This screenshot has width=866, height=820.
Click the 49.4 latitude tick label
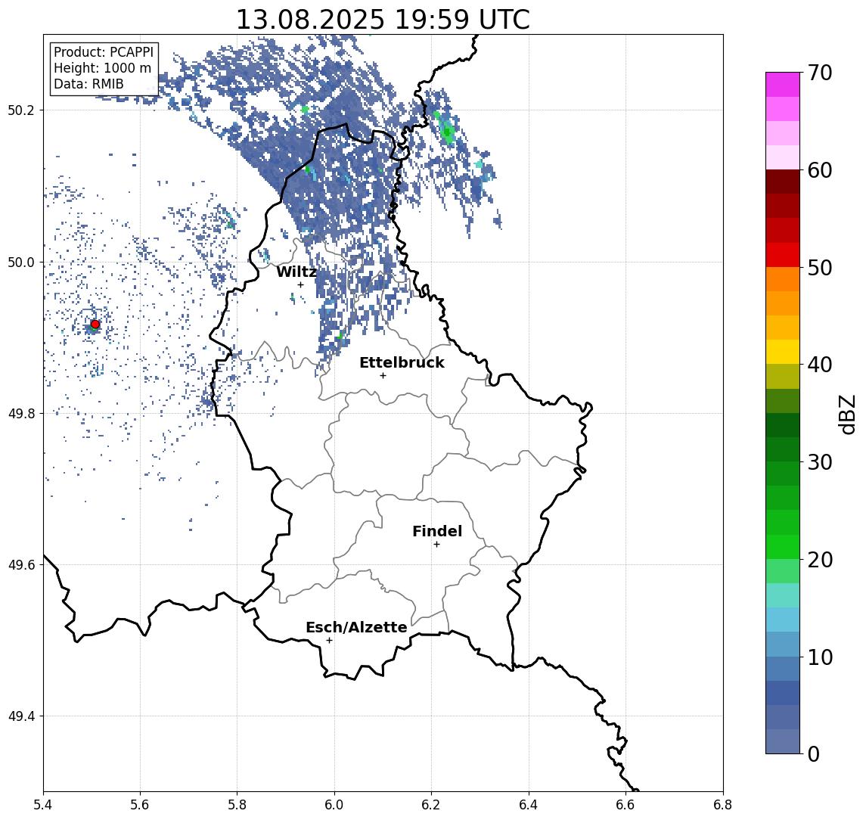21,716
